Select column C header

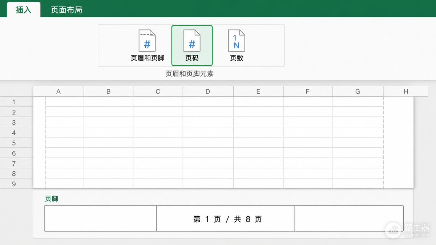tap(158, 91)
